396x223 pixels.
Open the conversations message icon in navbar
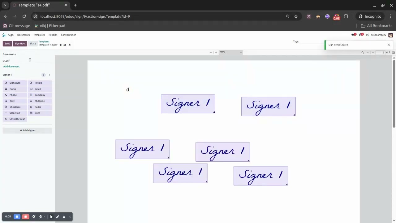354,35
